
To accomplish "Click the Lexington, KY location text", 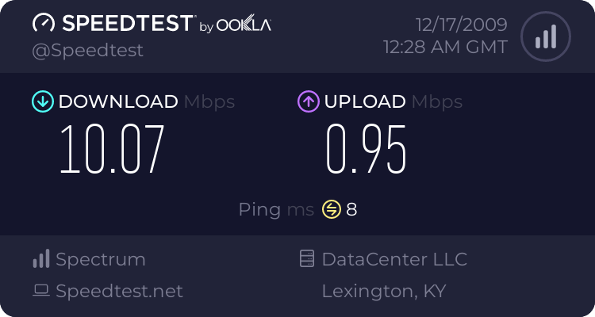I will click(383, 291).
